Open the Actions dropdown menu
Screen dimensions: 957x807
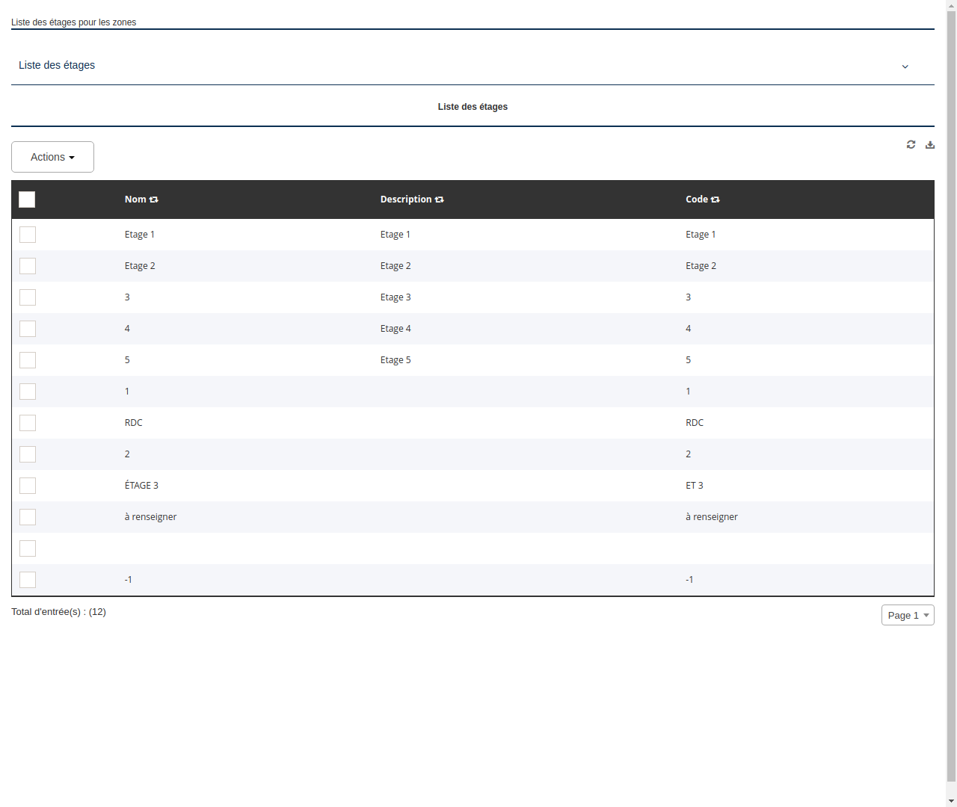point(52,157)
